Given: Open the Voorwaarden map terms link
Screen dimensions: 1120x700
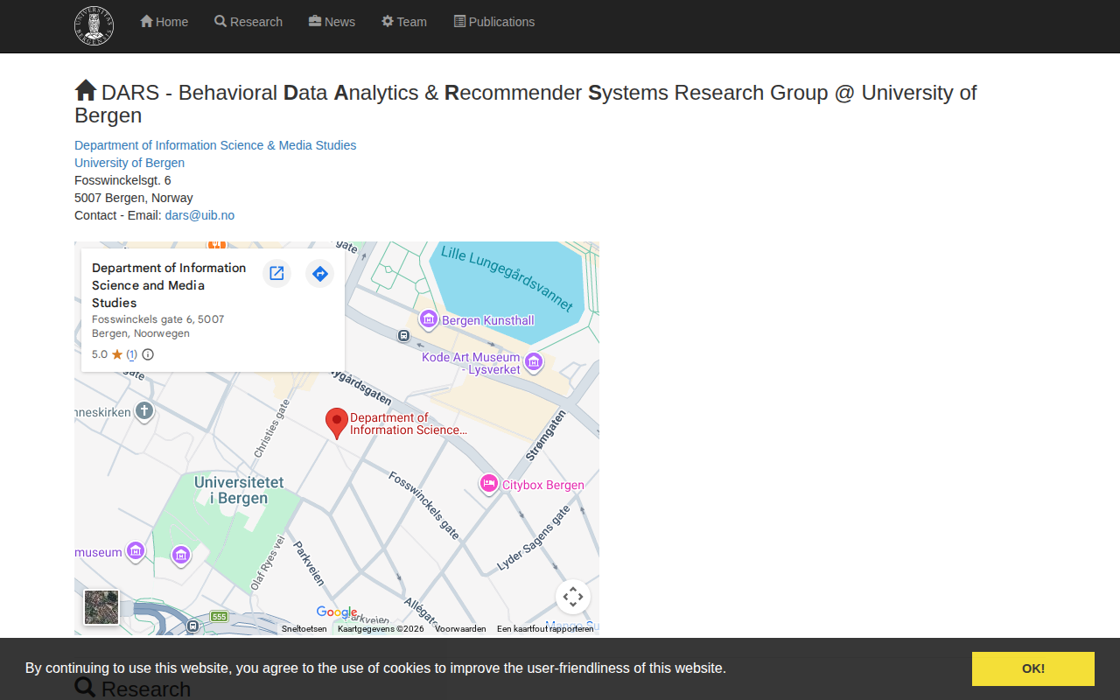Looking at the screenshot, I should 460,629.
